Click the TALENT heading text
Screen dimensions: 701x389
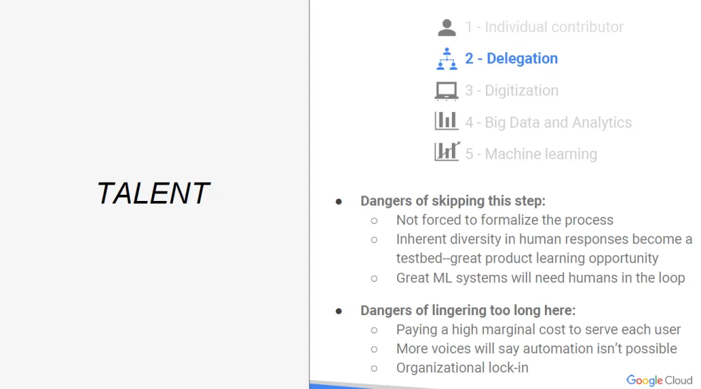click(153, 193)
